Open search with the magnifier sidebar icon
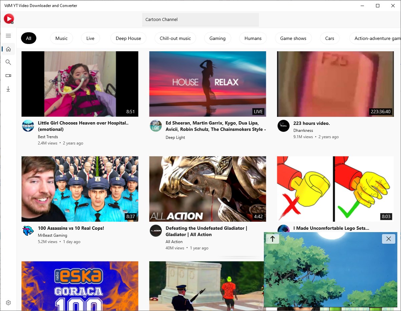The height and width of the screenshot is (311, 401). point(8,62)
